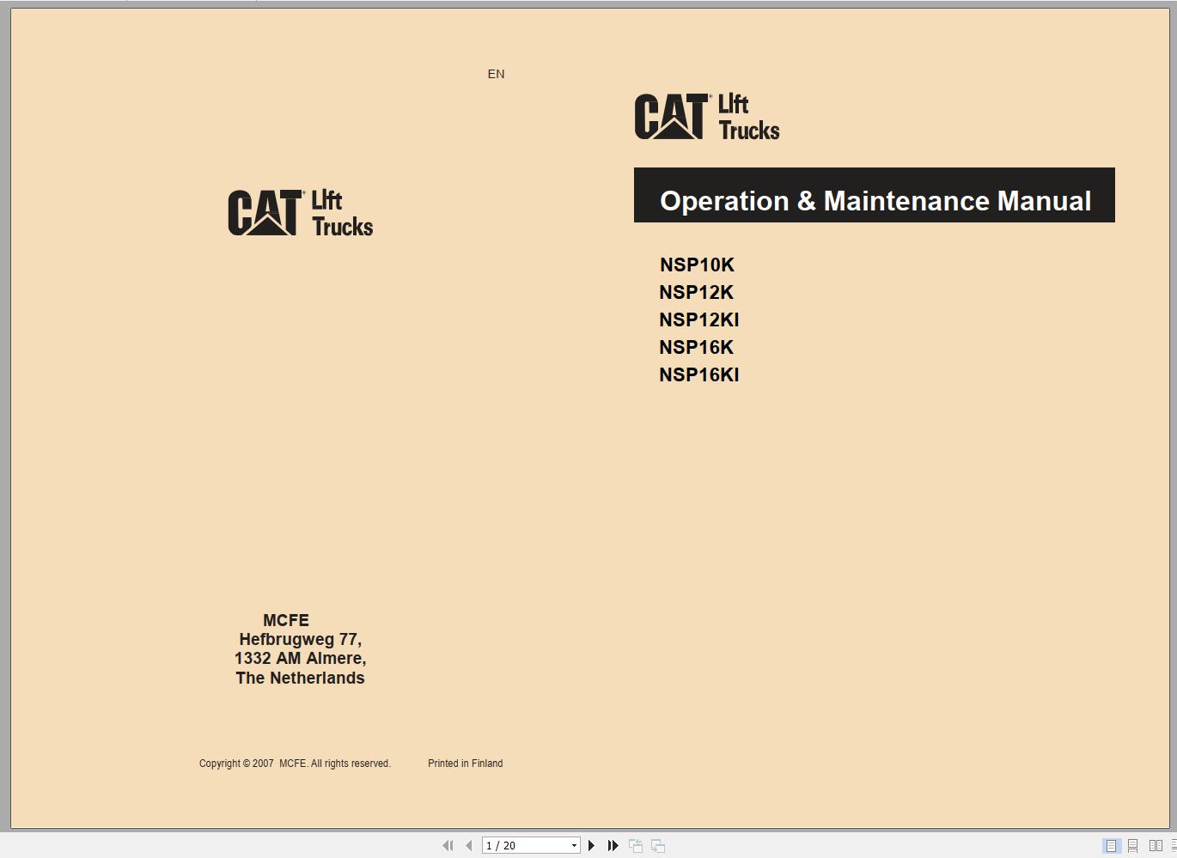Viewport: 1177px width, 858px height.
Task: Expand the arrow beside the 1/20 field
Action: 574,845
